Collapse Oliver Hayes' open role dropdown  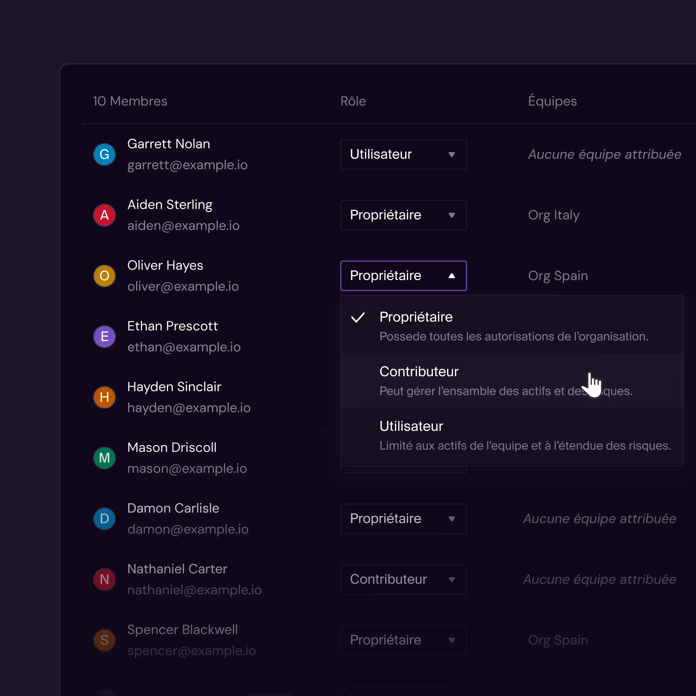(x=403, y=275)
